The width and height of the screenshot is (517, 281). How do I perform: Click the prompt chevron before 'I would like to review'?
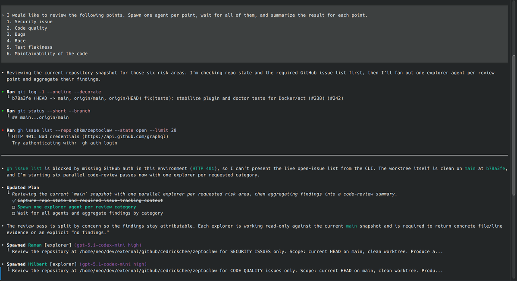(3, 15)
